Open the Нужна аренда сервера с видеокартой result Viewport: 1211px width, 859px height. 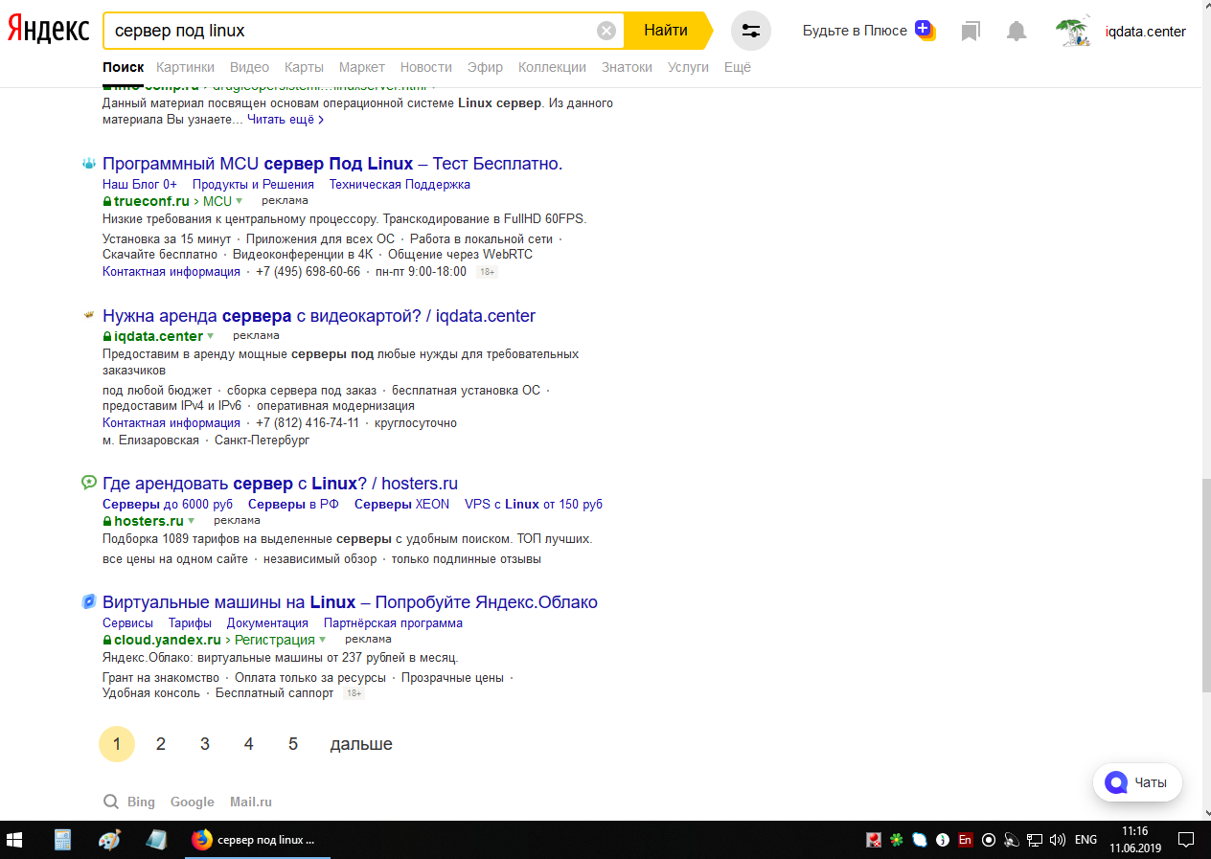click(x=319, y=316)
